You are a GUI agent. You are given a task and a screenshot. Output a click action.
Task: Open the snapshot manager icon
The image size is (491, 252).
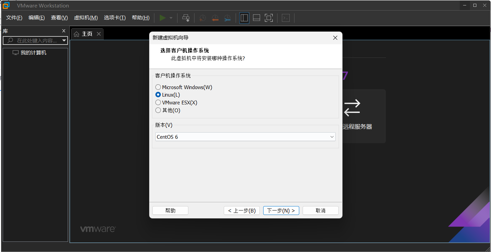pyautogui.click(x=227, y=18)
